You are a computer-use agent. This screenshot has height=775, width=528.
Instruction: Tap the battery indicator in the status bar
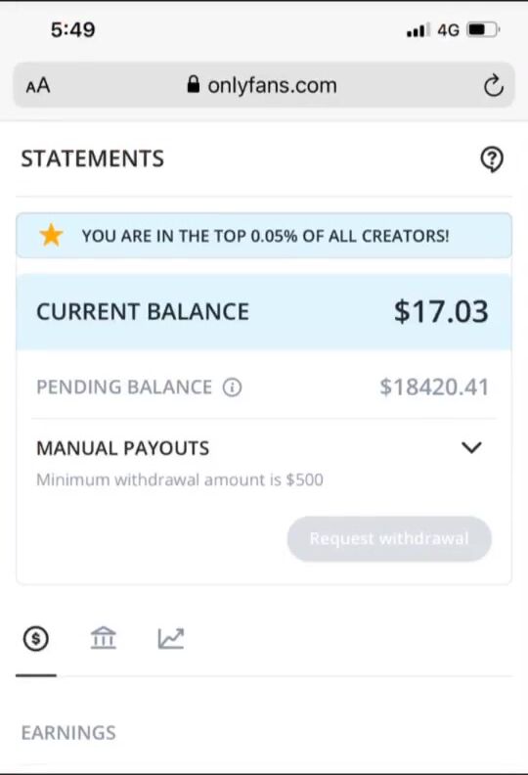pos(484,30)
